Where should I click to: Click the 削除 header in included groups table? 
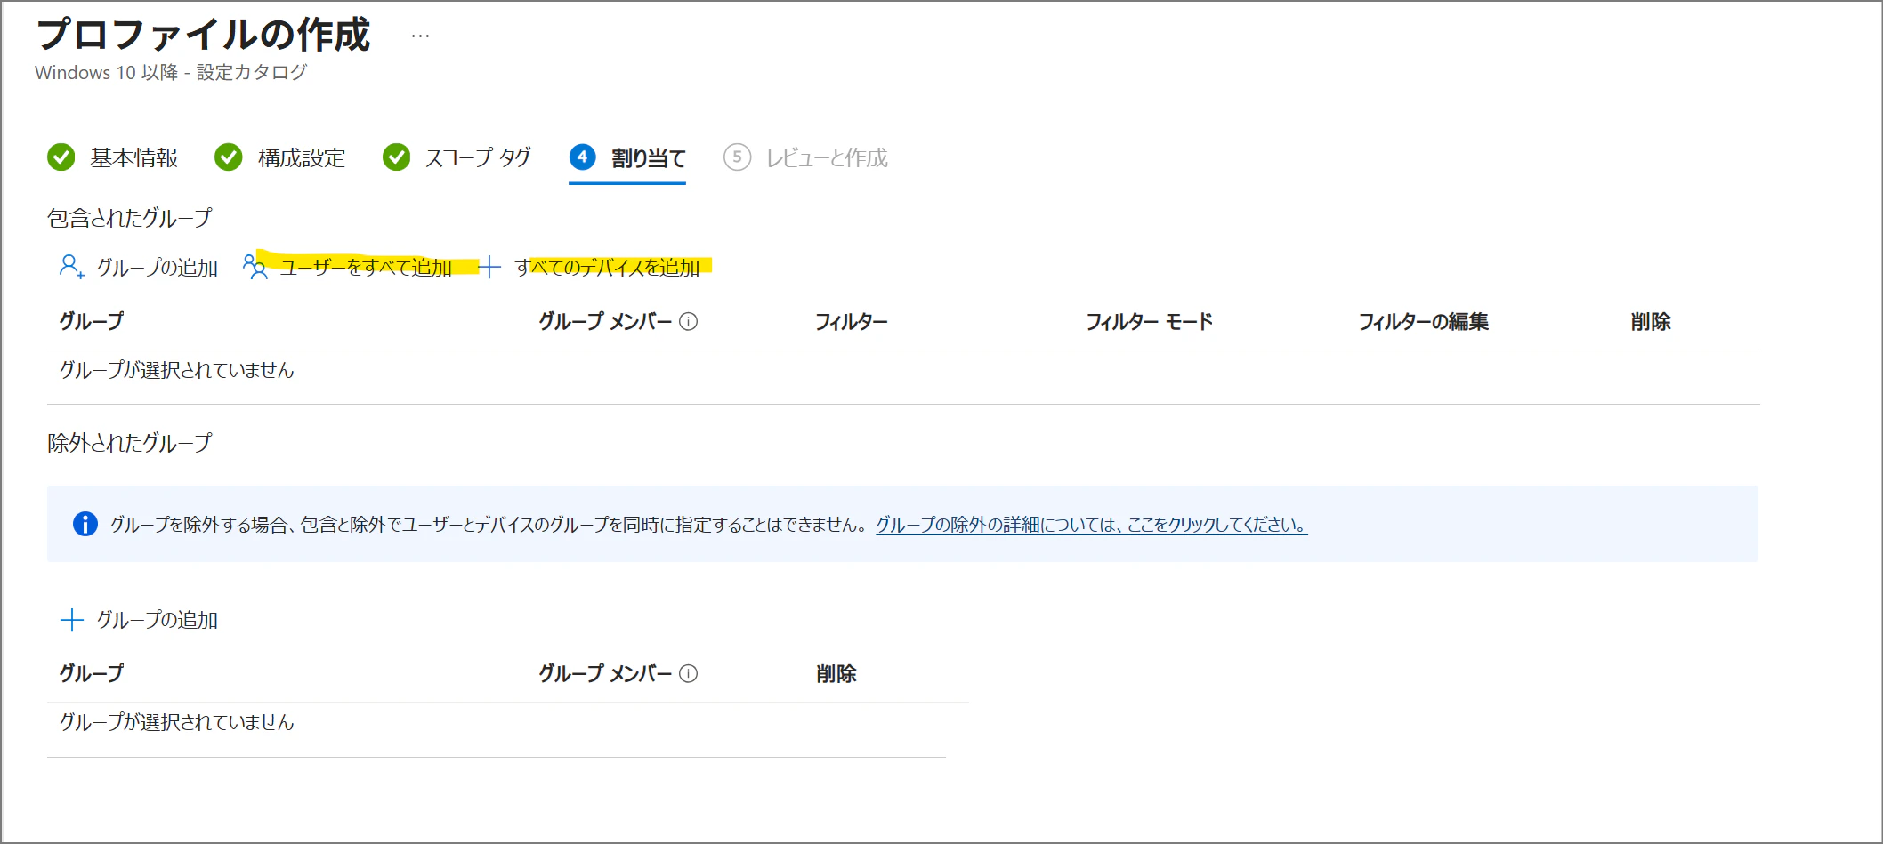point(1651,322)
